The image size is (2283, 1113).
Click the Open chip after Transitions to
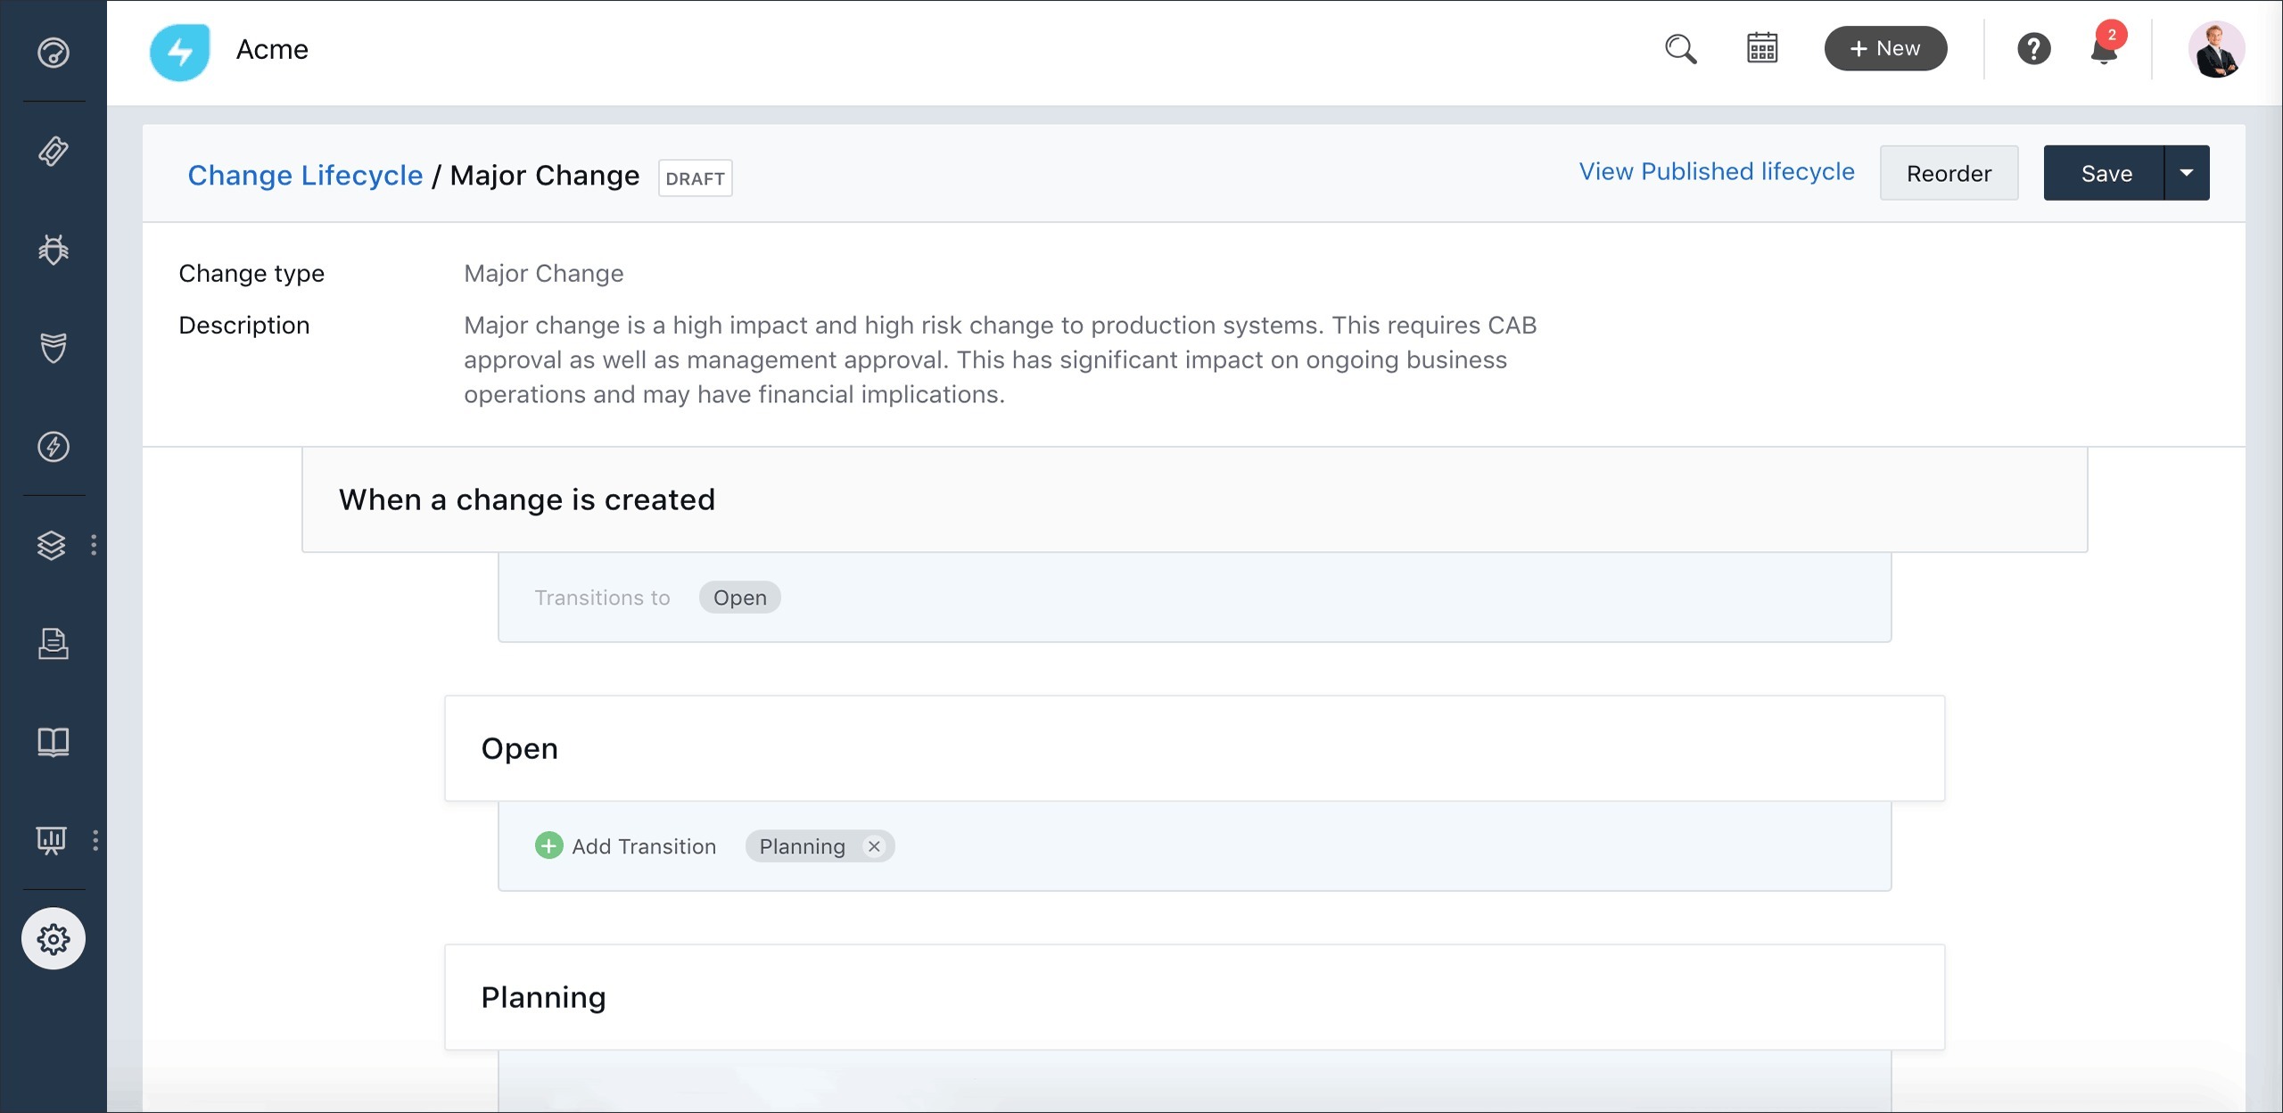point(739,598)
